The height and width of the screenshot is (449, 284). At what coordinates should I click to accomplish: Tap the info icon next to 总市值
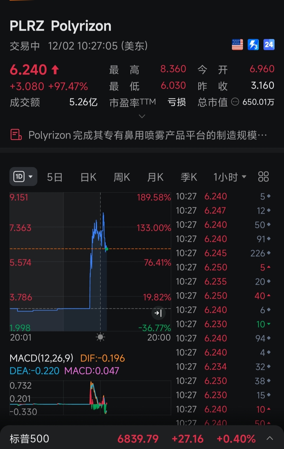tap(235, 102)
